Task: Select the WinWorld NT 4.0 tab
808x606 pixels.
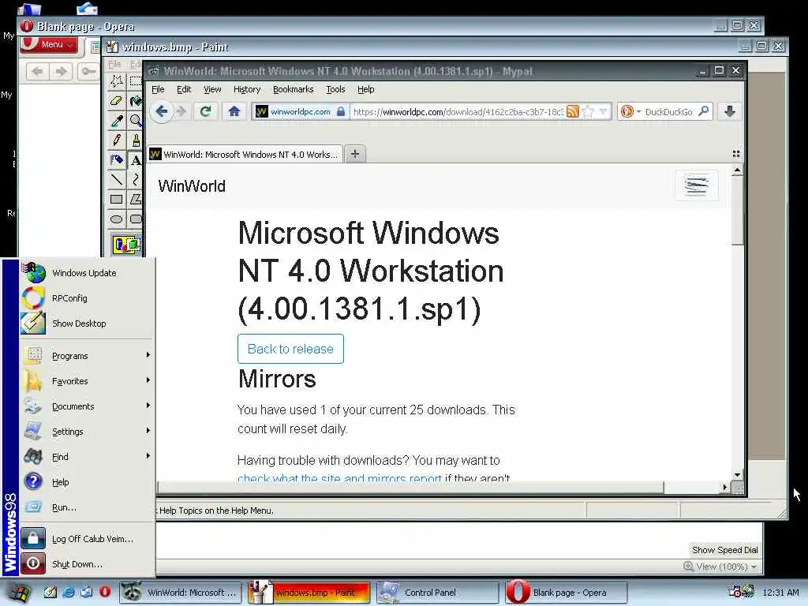Action: [245, 154]
